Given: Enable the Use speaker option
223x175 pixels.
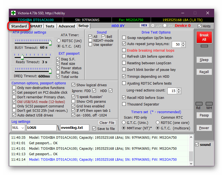Looking at the screenshot, I should point(90,45).
